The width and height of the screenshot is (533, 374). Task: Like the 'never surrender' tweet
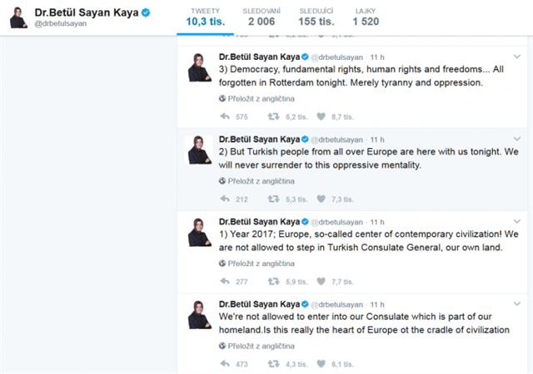tap(321, 199)
